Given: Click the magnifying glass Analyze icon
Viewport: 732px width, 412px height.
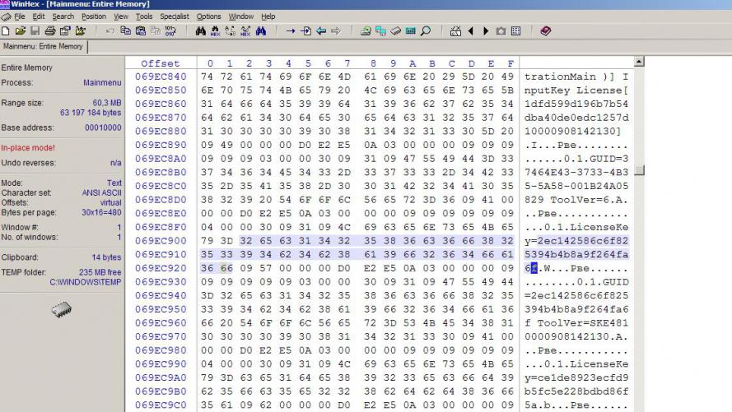Looking at the screenshot, I should point(426,31).
